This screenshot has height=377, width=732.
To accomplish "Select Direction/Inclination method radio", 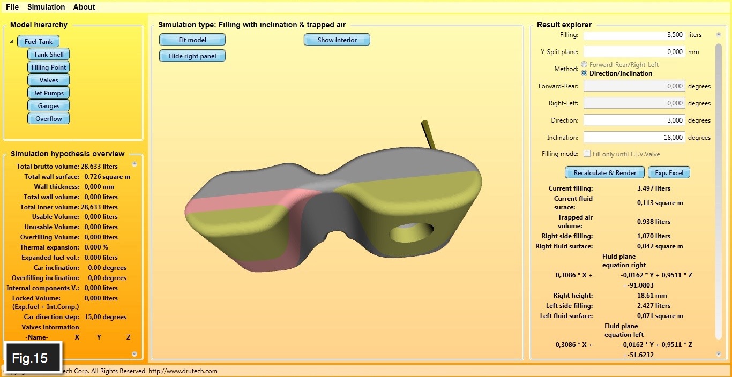I will 584,73.
